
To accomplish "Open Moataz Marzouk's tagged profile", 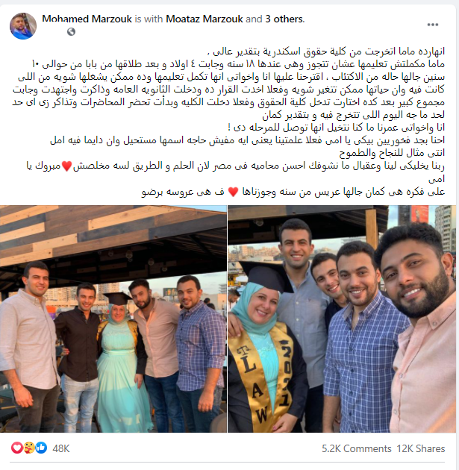I will coord(204,19).
